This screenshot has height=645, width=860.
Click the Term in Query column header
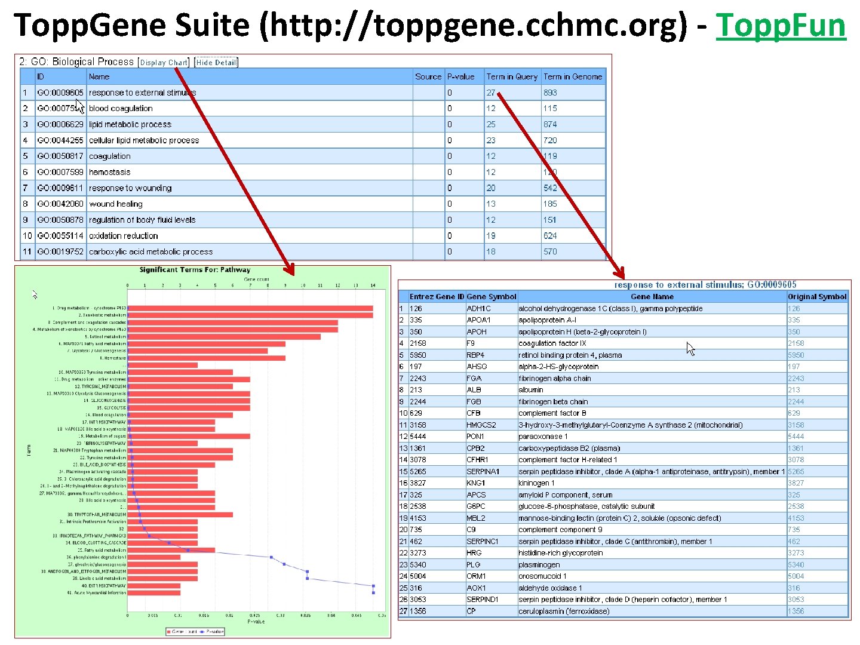tap(512, 76)
